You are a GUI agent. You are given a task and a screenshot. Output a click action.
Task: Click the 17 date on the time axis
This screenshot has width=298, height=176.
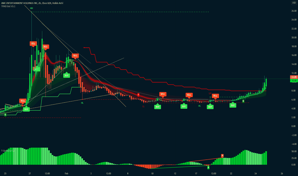(196, 173)
